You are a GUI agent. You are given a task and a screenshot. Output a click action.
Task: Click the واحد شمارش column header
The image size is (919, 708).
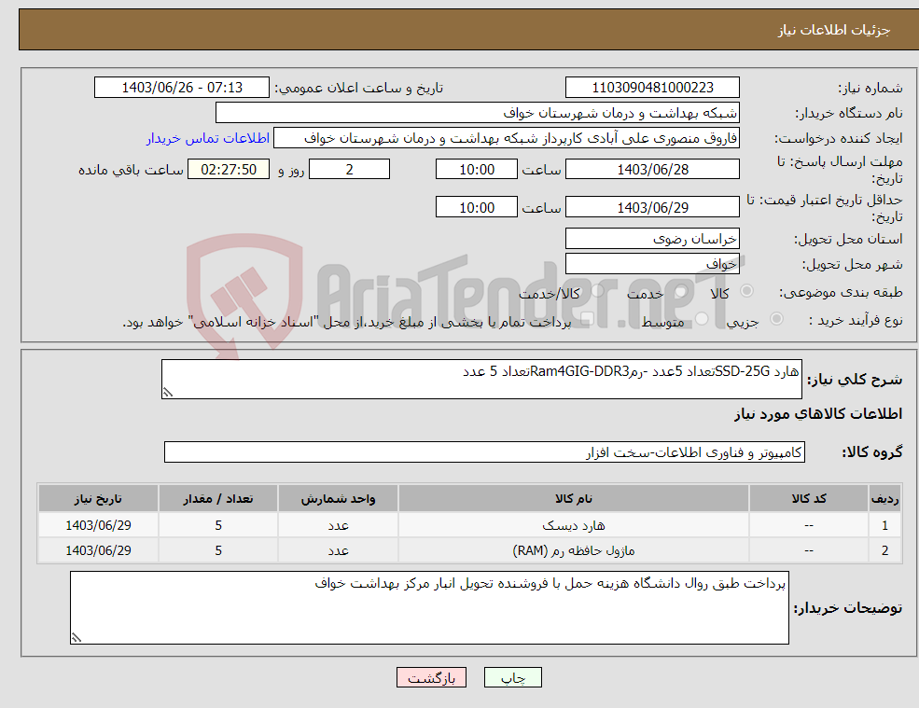pyautogui.click(x=338, y=499)
